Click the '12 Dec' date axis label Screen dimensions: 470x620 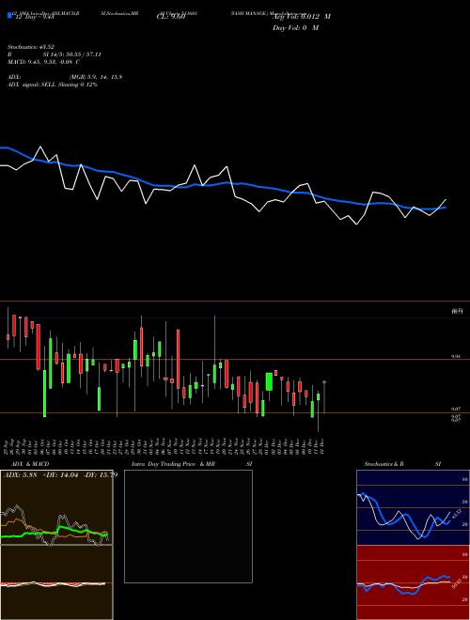[322, 446]
